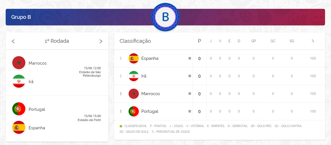This screenshot has height=145, width=331.
Task: Open Espanha team name in standings
Action: click(x=150, y=58)
